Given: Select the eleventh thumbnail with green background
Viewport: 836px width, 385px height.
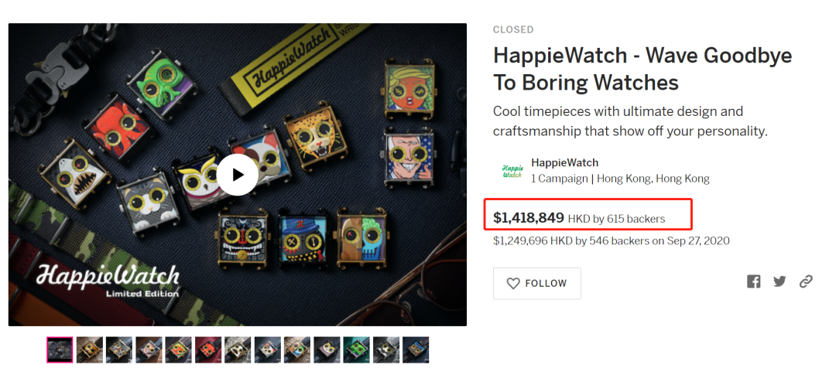Looking at the screenshot, I should click(x=356, y=349).
